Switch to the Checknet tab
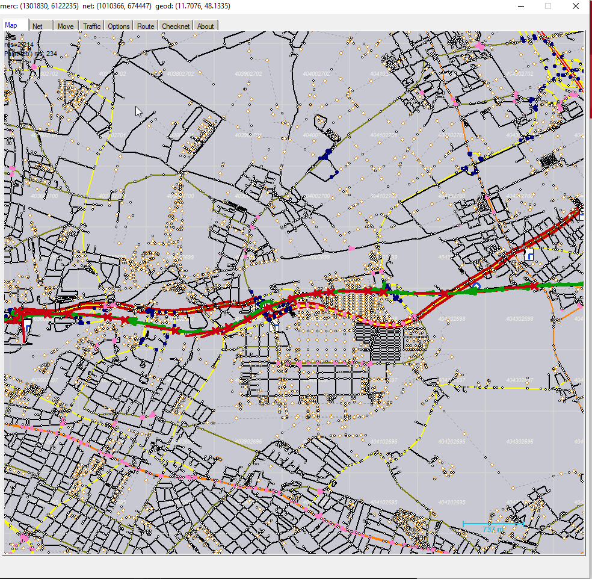This screenshot has width=592, height=579. 176,26
